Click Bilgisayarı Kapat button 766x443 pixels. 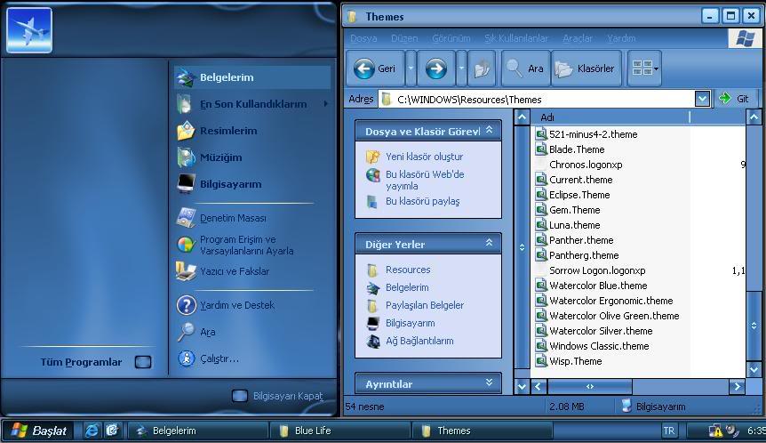(277, 396)
